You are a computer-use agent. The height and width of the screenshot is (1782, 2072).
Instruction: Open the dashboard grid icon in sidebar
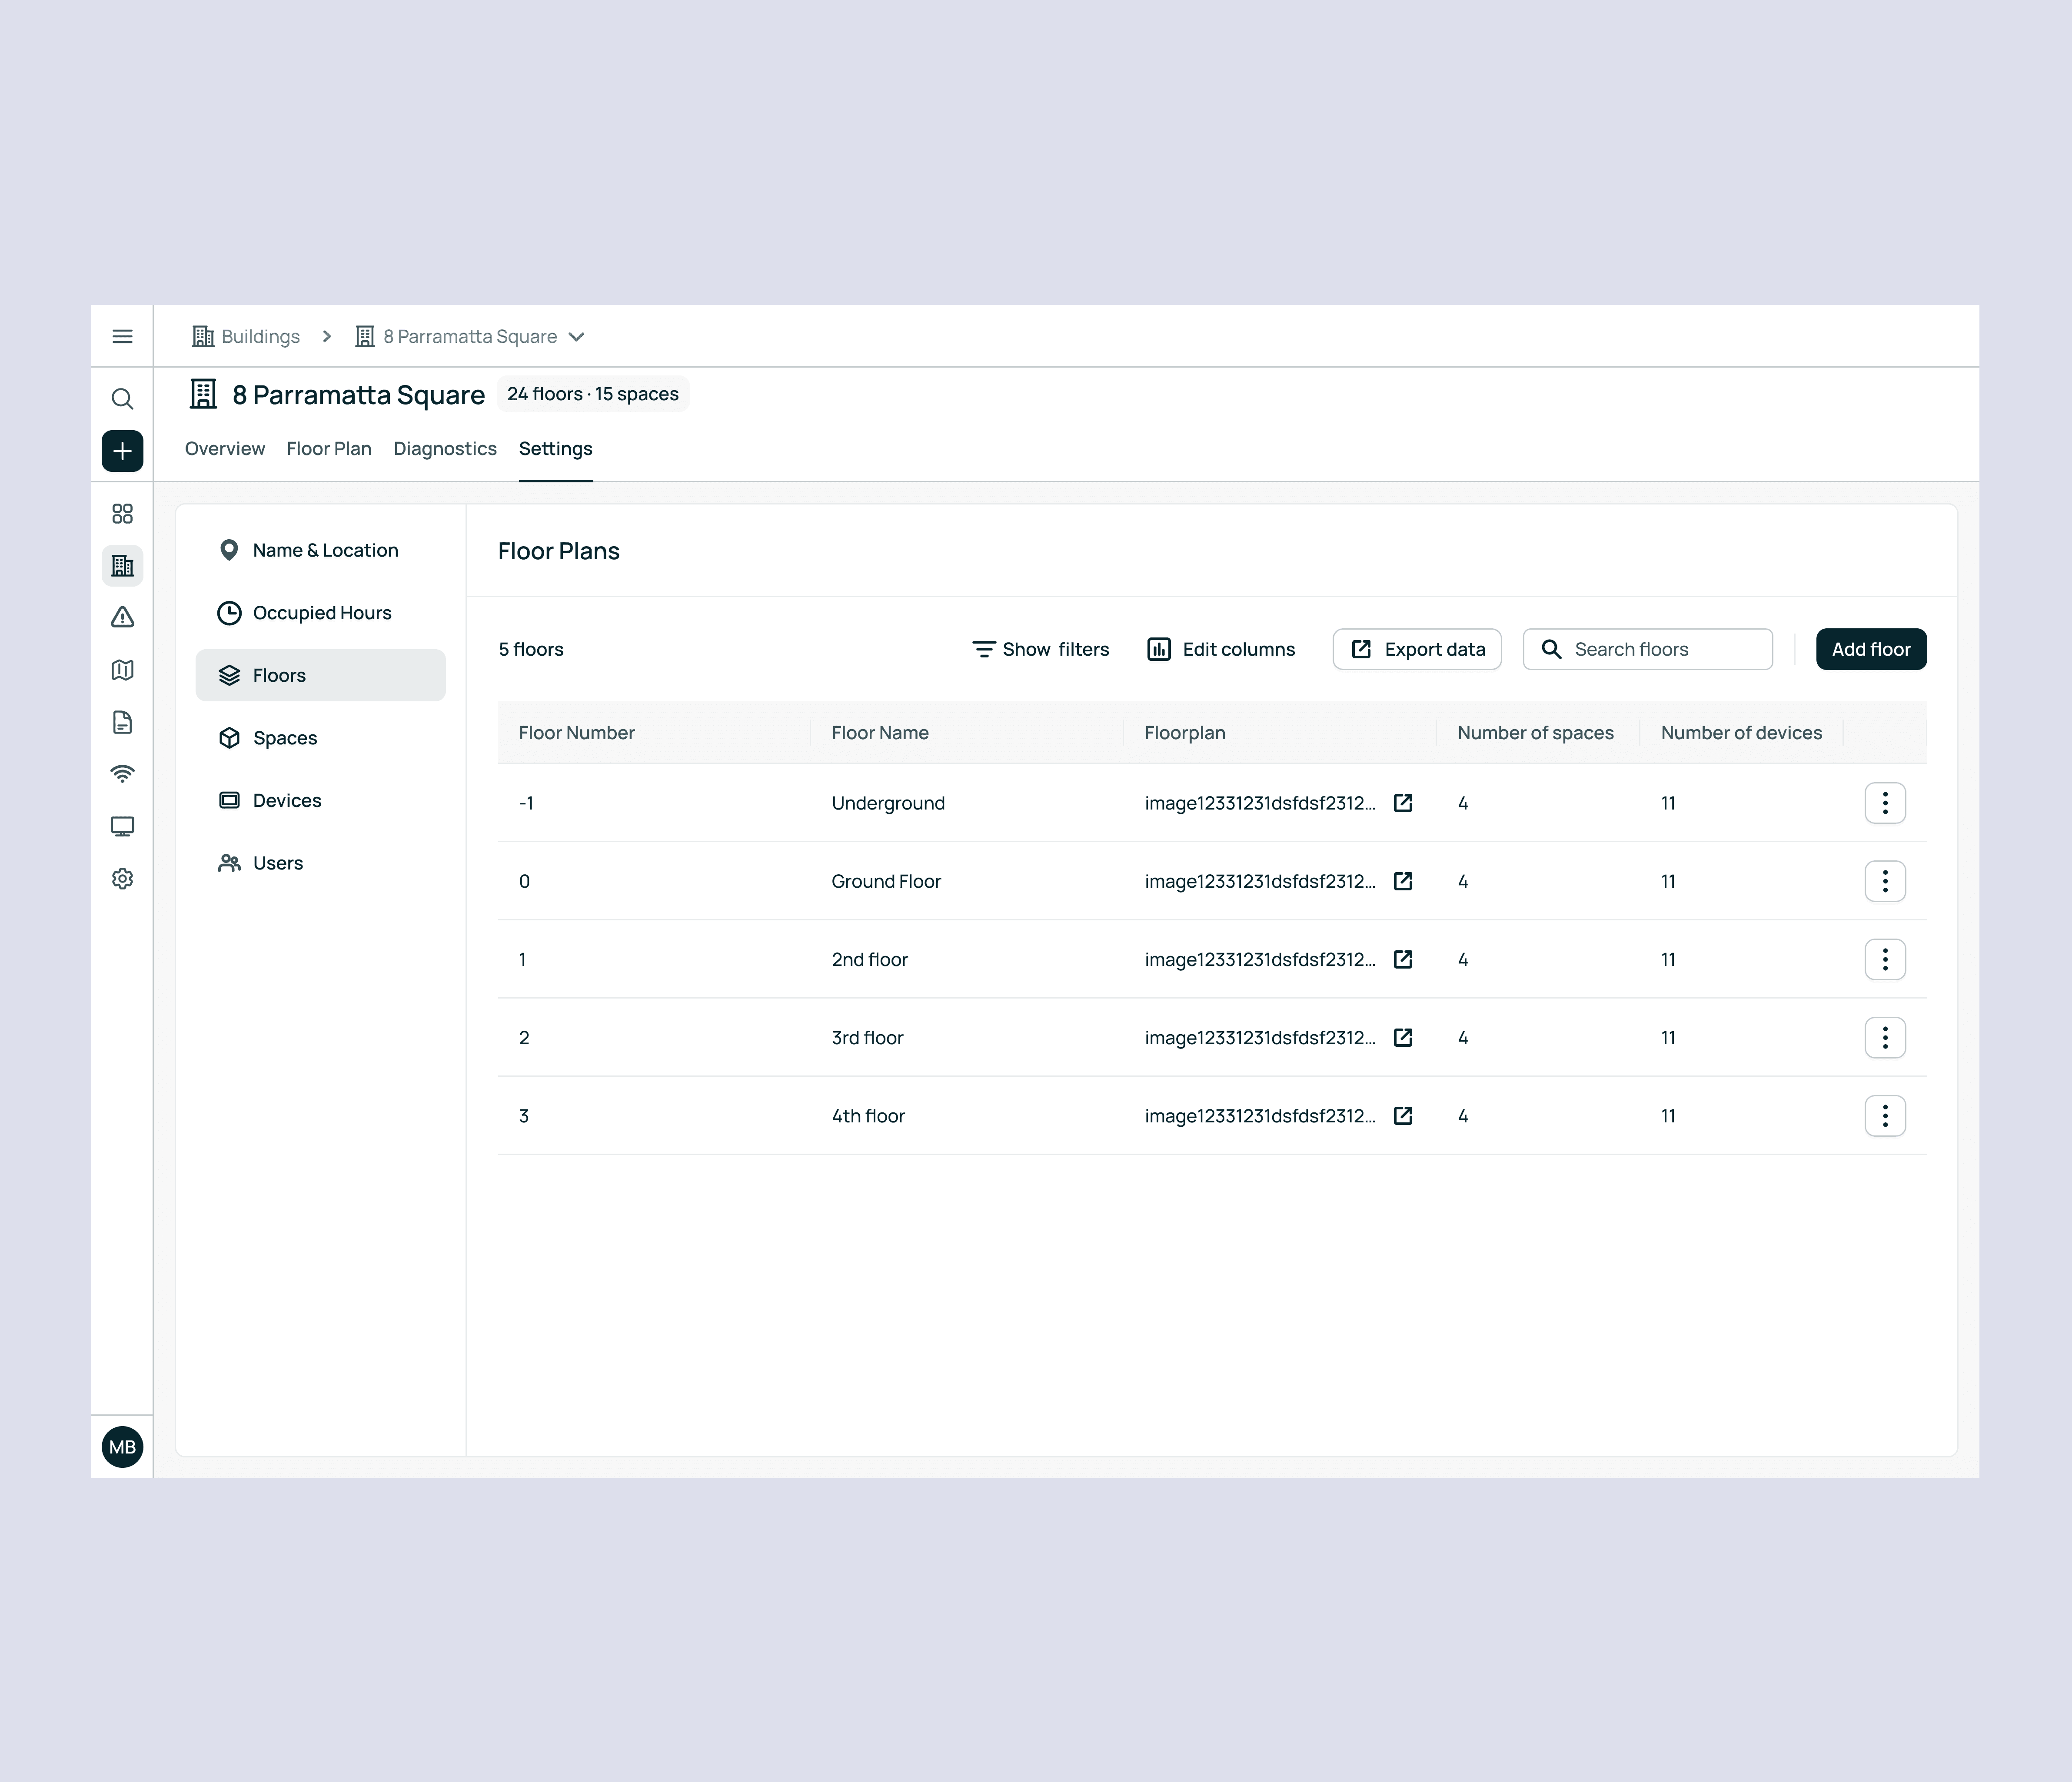point(122,514)
